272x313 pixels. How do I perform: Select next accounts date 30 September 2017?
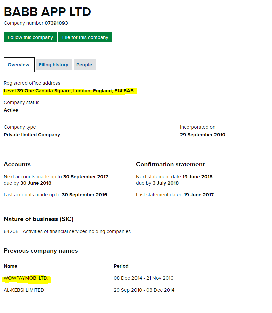coord(86,177)
